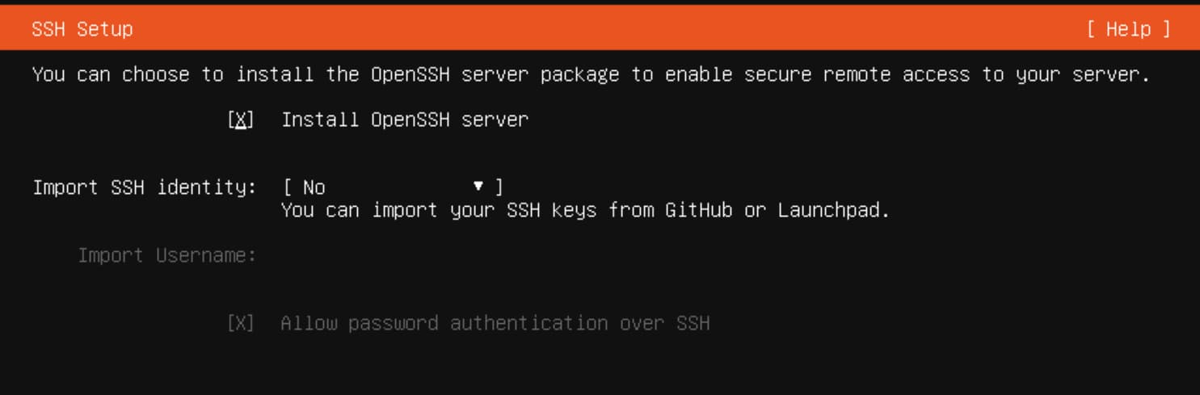The image size is (1200, 395).
Task: Toggle the Install OpenSSH server checkbox
Action: click(x=240, y=120)
